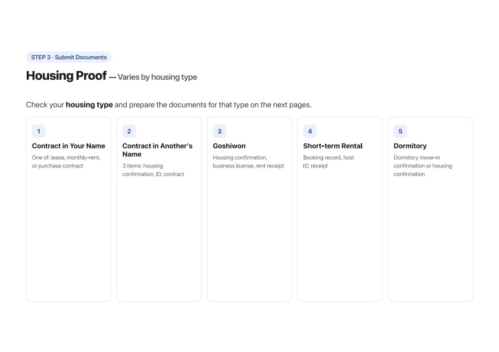Click the business license, rent receipt description
This screenshot has width=499, height=352.
(x=248, y=162)
